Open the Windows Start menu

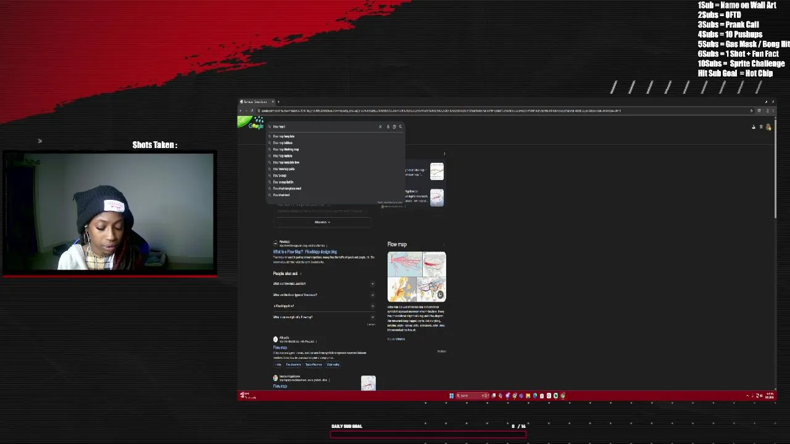coord(451,396)
